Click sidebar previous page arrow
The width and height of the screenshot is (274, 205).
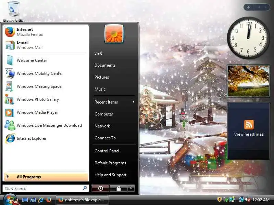coord(259,7)
